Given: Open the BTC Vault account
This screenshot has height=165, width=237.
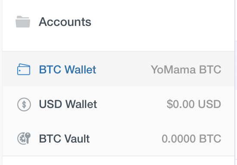Looking at the screenshot, I should [x=64, y=139].
